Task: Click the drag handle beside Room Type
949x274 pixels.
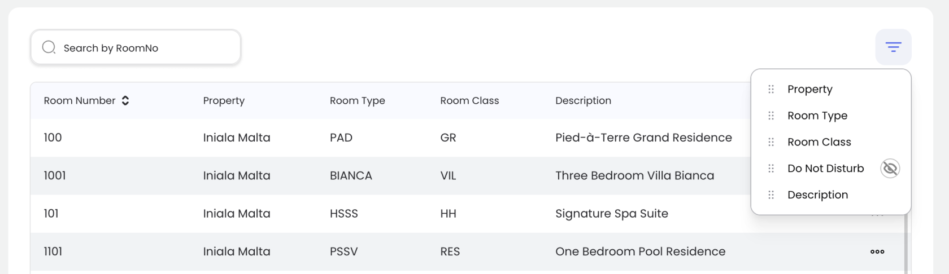Action: click(x=771, y=116)
